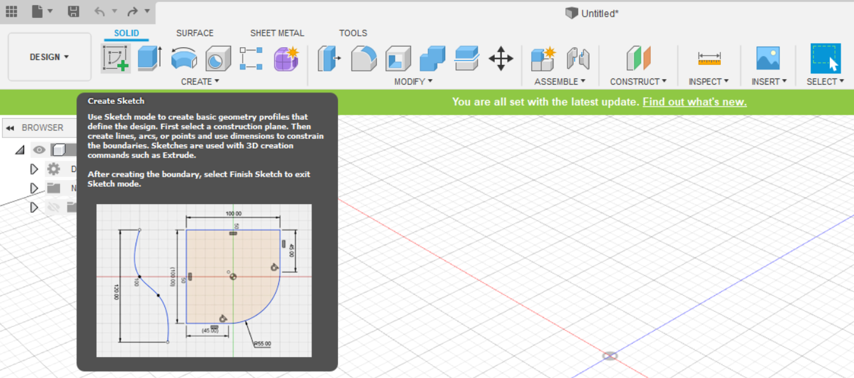Select the Extrude tool
The width and height of the screenshot is (854, 378).
click(x=150, y=58)
